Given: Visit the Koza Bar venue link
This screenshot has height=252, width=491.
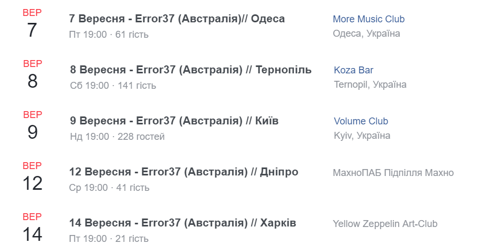Looking at the screenshot, I should 353,70.
